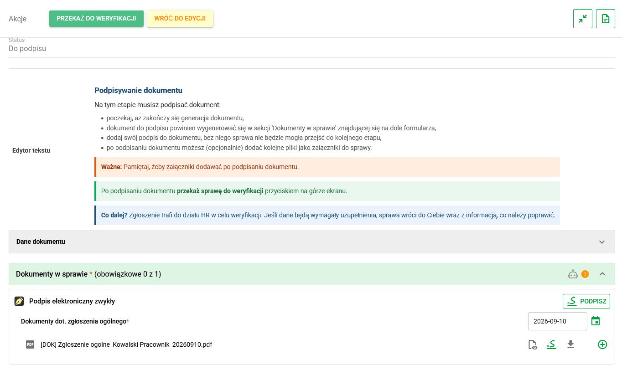Open the document icon button at top right

click(x=606, y=19)
